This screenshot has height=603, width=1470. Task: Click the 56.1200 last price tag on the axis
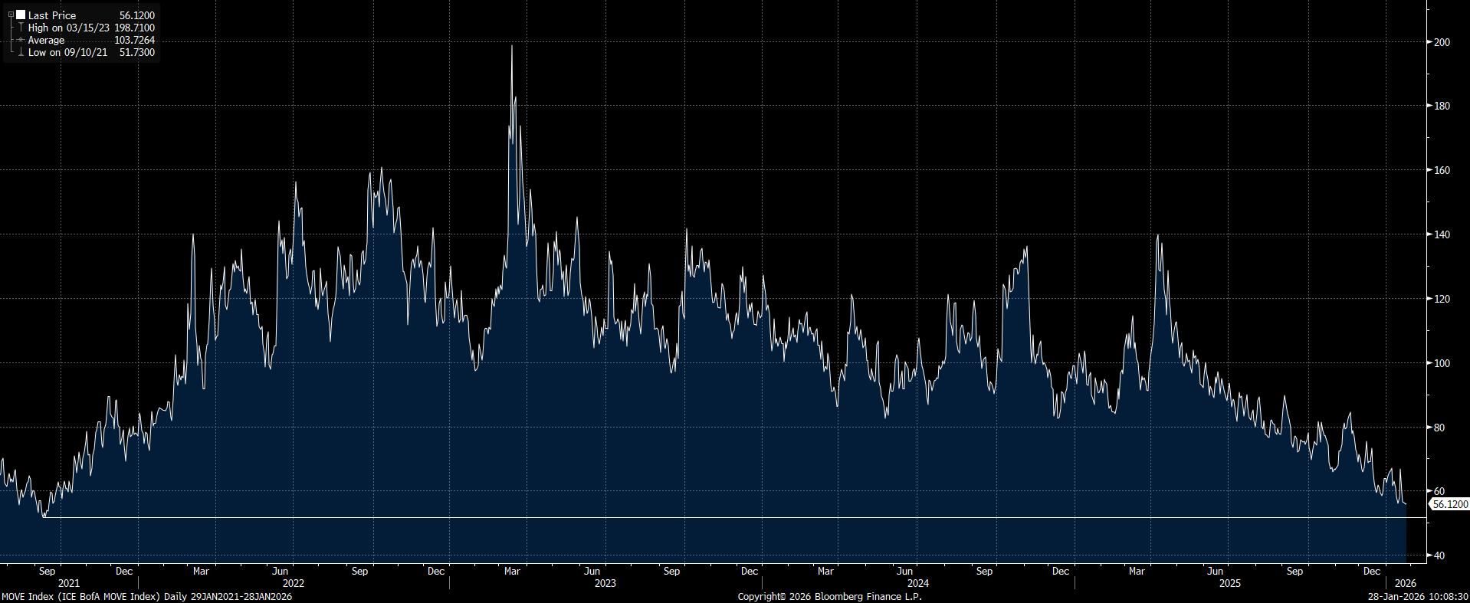click(x=1450, y=504)
